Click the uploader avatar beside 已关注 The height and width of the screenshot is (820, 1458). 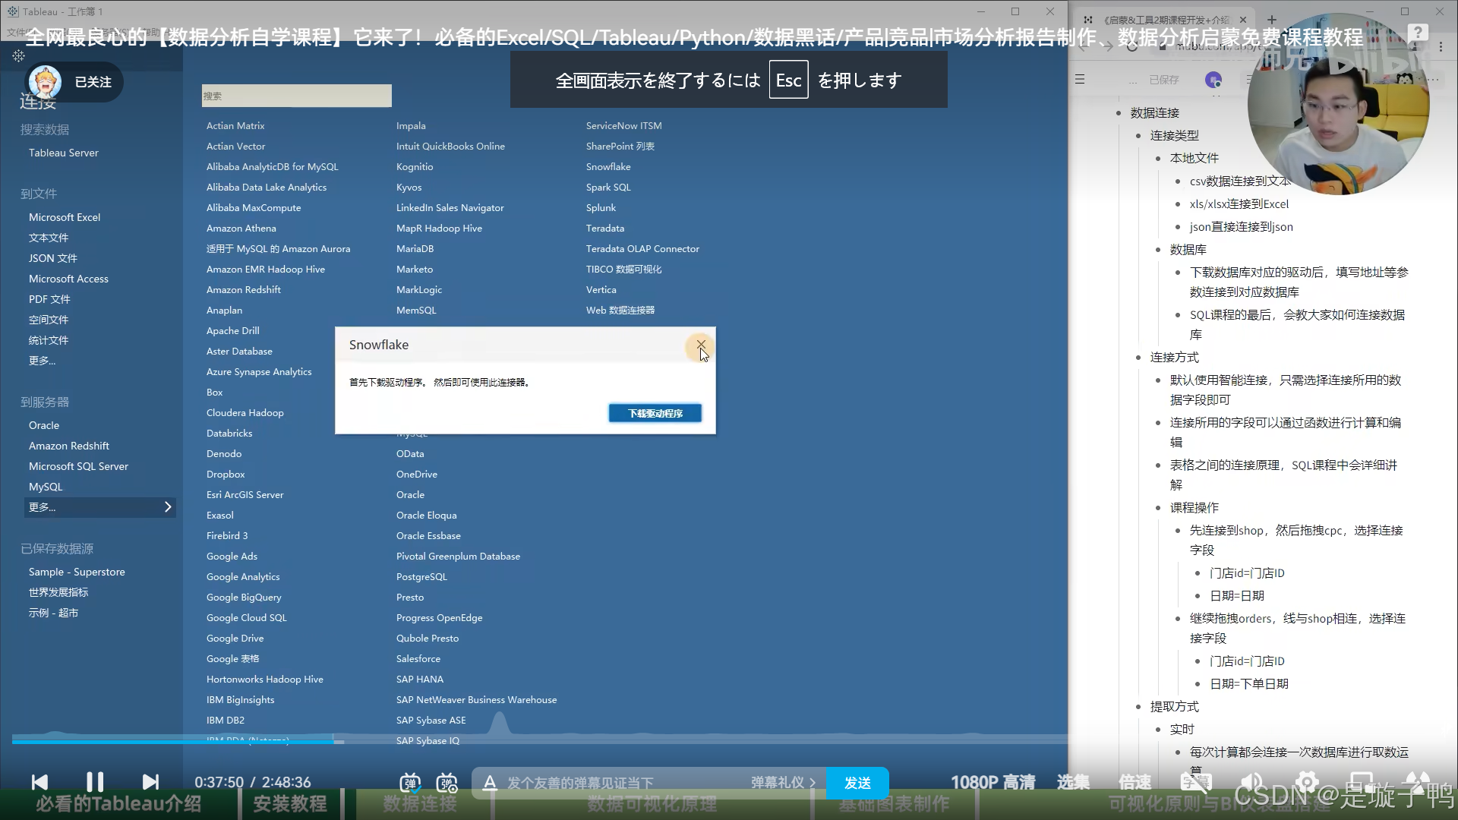coord(44,81)
